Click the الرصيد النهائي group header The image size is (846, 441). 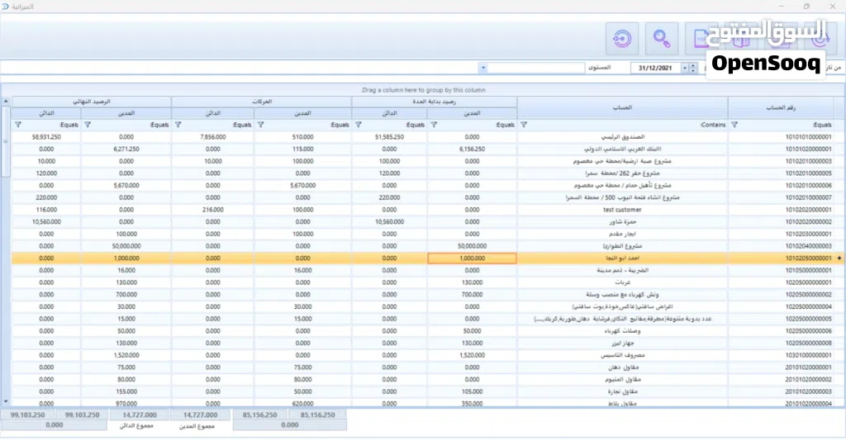click(x=92, y=102)
